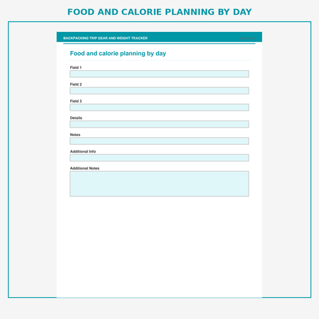The image size is (319, 319).
Task: Click the 'Details' label
Action: point(76,118)
